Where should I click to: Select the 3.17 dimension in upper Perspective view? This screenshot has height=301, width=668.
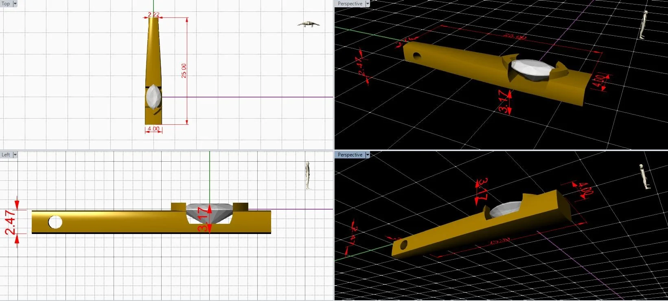coord(504,102)
